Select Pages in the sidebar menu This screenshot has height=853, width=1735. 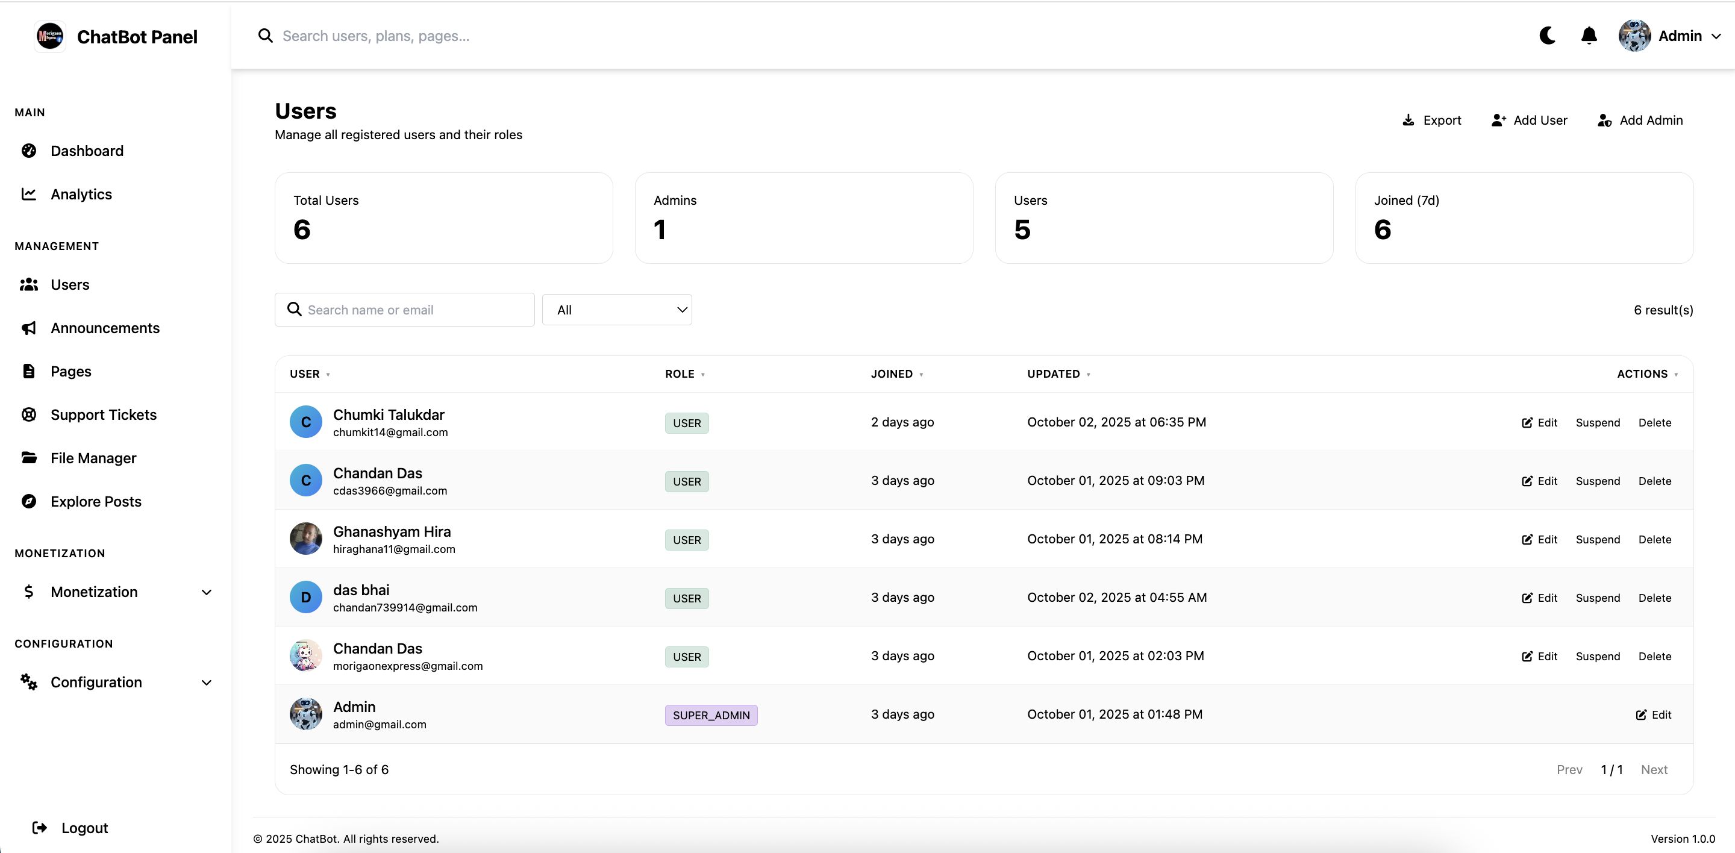[70, 372]
